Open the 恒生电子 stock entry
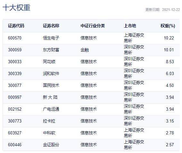The image size is (182, 153). [51, 38]
